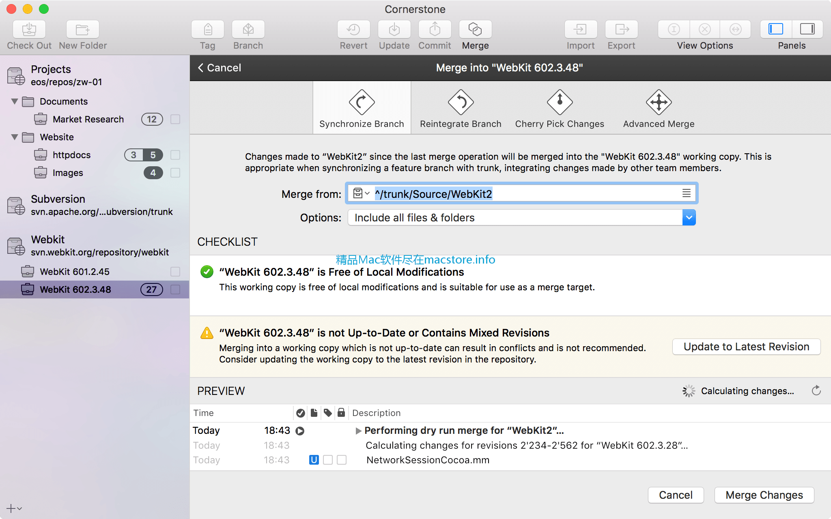Click the checkmark column header icon
This screenshot has height=519, width=831.
pos(300,413)
